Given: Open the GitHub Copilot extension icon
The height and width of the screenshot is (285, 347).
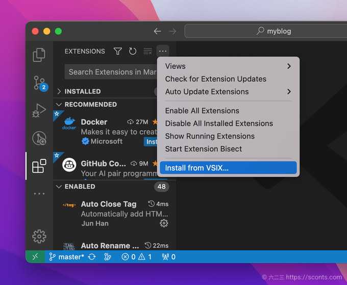Looking at the screenshot, I should point(69,165).
